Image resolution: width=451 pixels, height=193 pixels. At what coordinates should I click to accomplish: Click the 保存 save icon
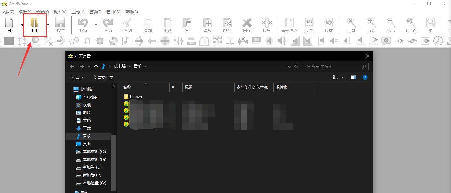tap(60, 23)
